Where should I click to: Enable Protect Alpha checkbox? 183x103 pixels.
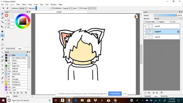point(145,22)
